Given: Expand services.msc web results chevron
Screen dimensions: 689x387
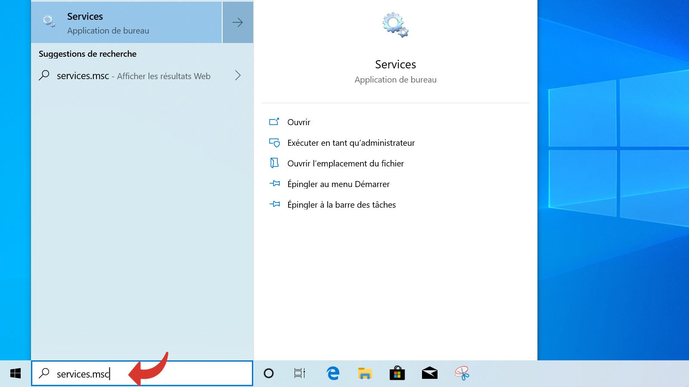Looking at the screenshot, I should point(238,76).
